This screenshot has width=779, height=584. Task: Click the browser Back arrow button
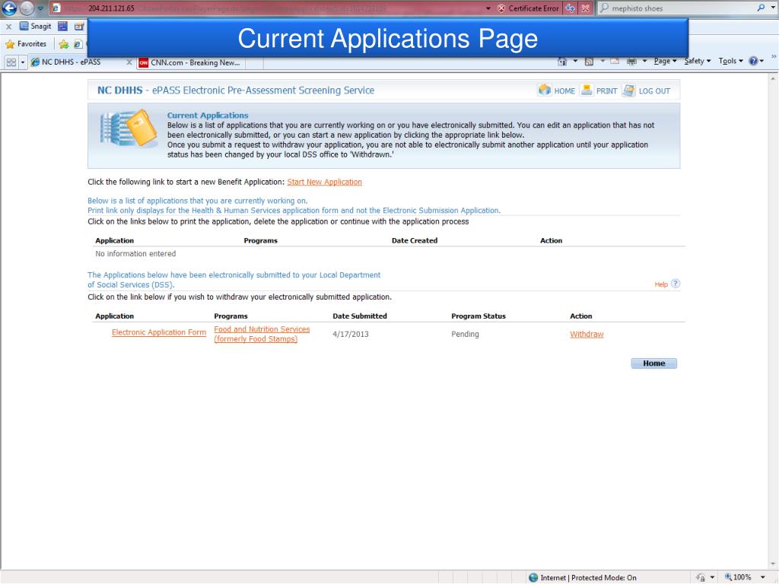click(x=9, y=8)
